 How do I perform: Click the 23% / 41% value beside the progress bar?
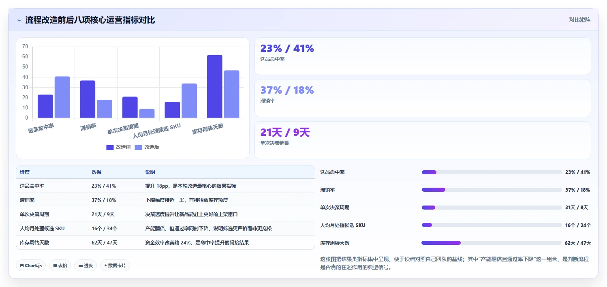[x=577, y=172]
